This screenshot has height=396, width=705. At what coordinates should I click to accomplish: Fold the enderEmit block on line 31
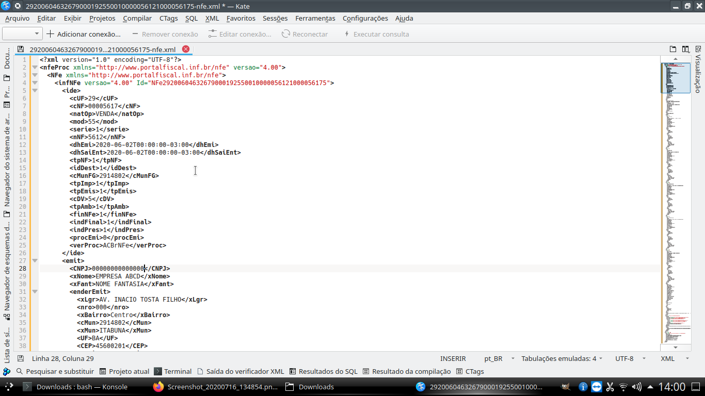pyautogui.click(x=35, y=292)
